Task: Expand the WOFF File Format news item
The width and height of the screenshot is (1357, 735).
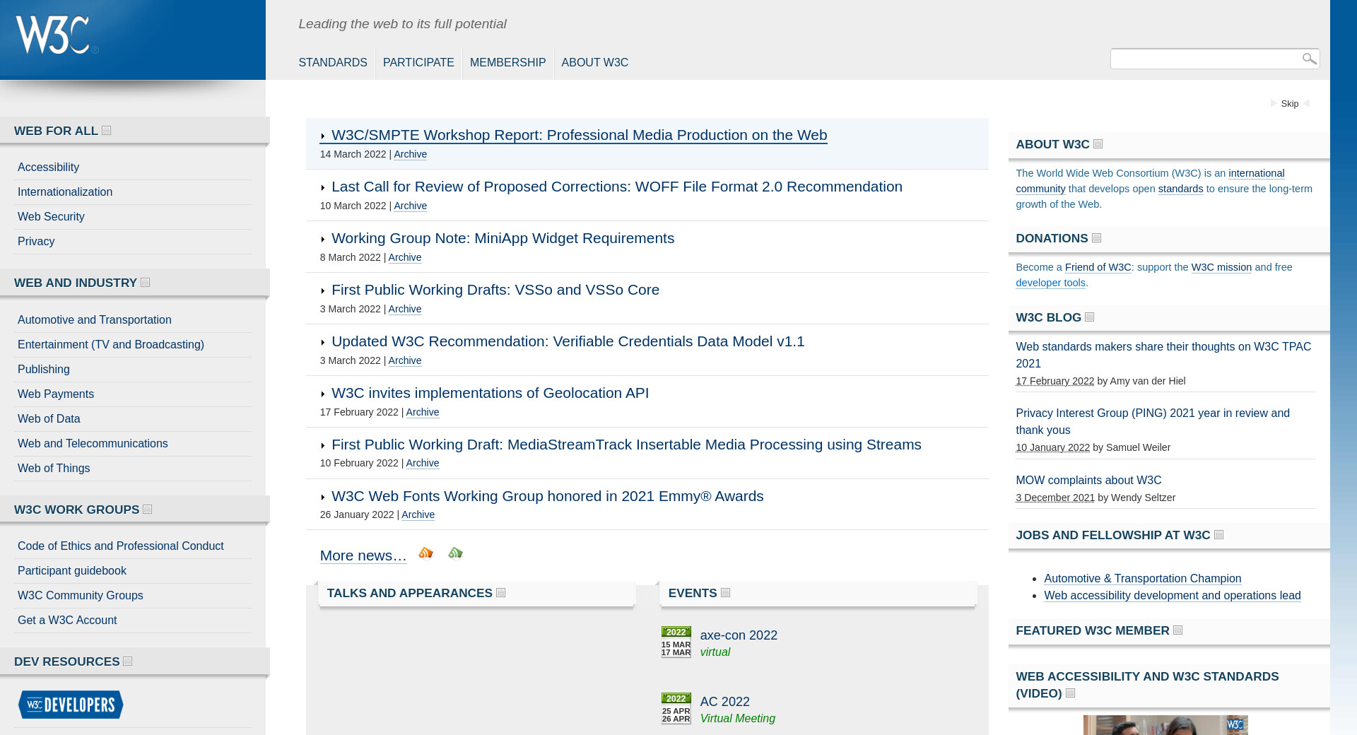Action: coord(323,188)
